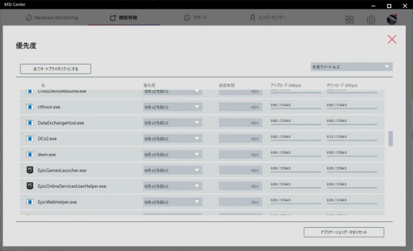The height and width of the screenshot is (251, 413).
Task: Click speed limit field for ctfmon.exe
Action: [240, 107]
